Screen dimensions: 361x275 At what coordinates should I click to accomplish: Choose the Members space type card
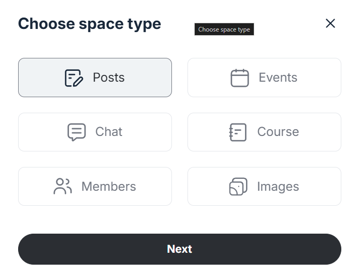pos(95,186)
